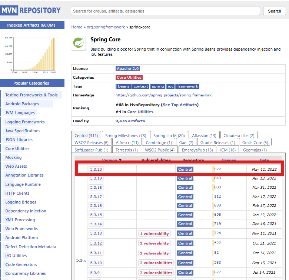Select the ioc tag
289x280 pixels.
click(x=170, y=86)
